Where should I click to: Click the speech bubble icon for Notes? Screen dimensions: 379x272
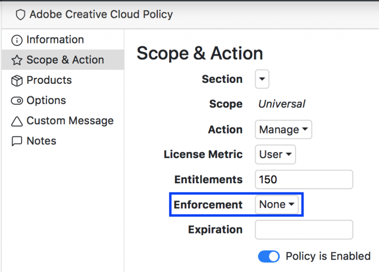point(17,141)
